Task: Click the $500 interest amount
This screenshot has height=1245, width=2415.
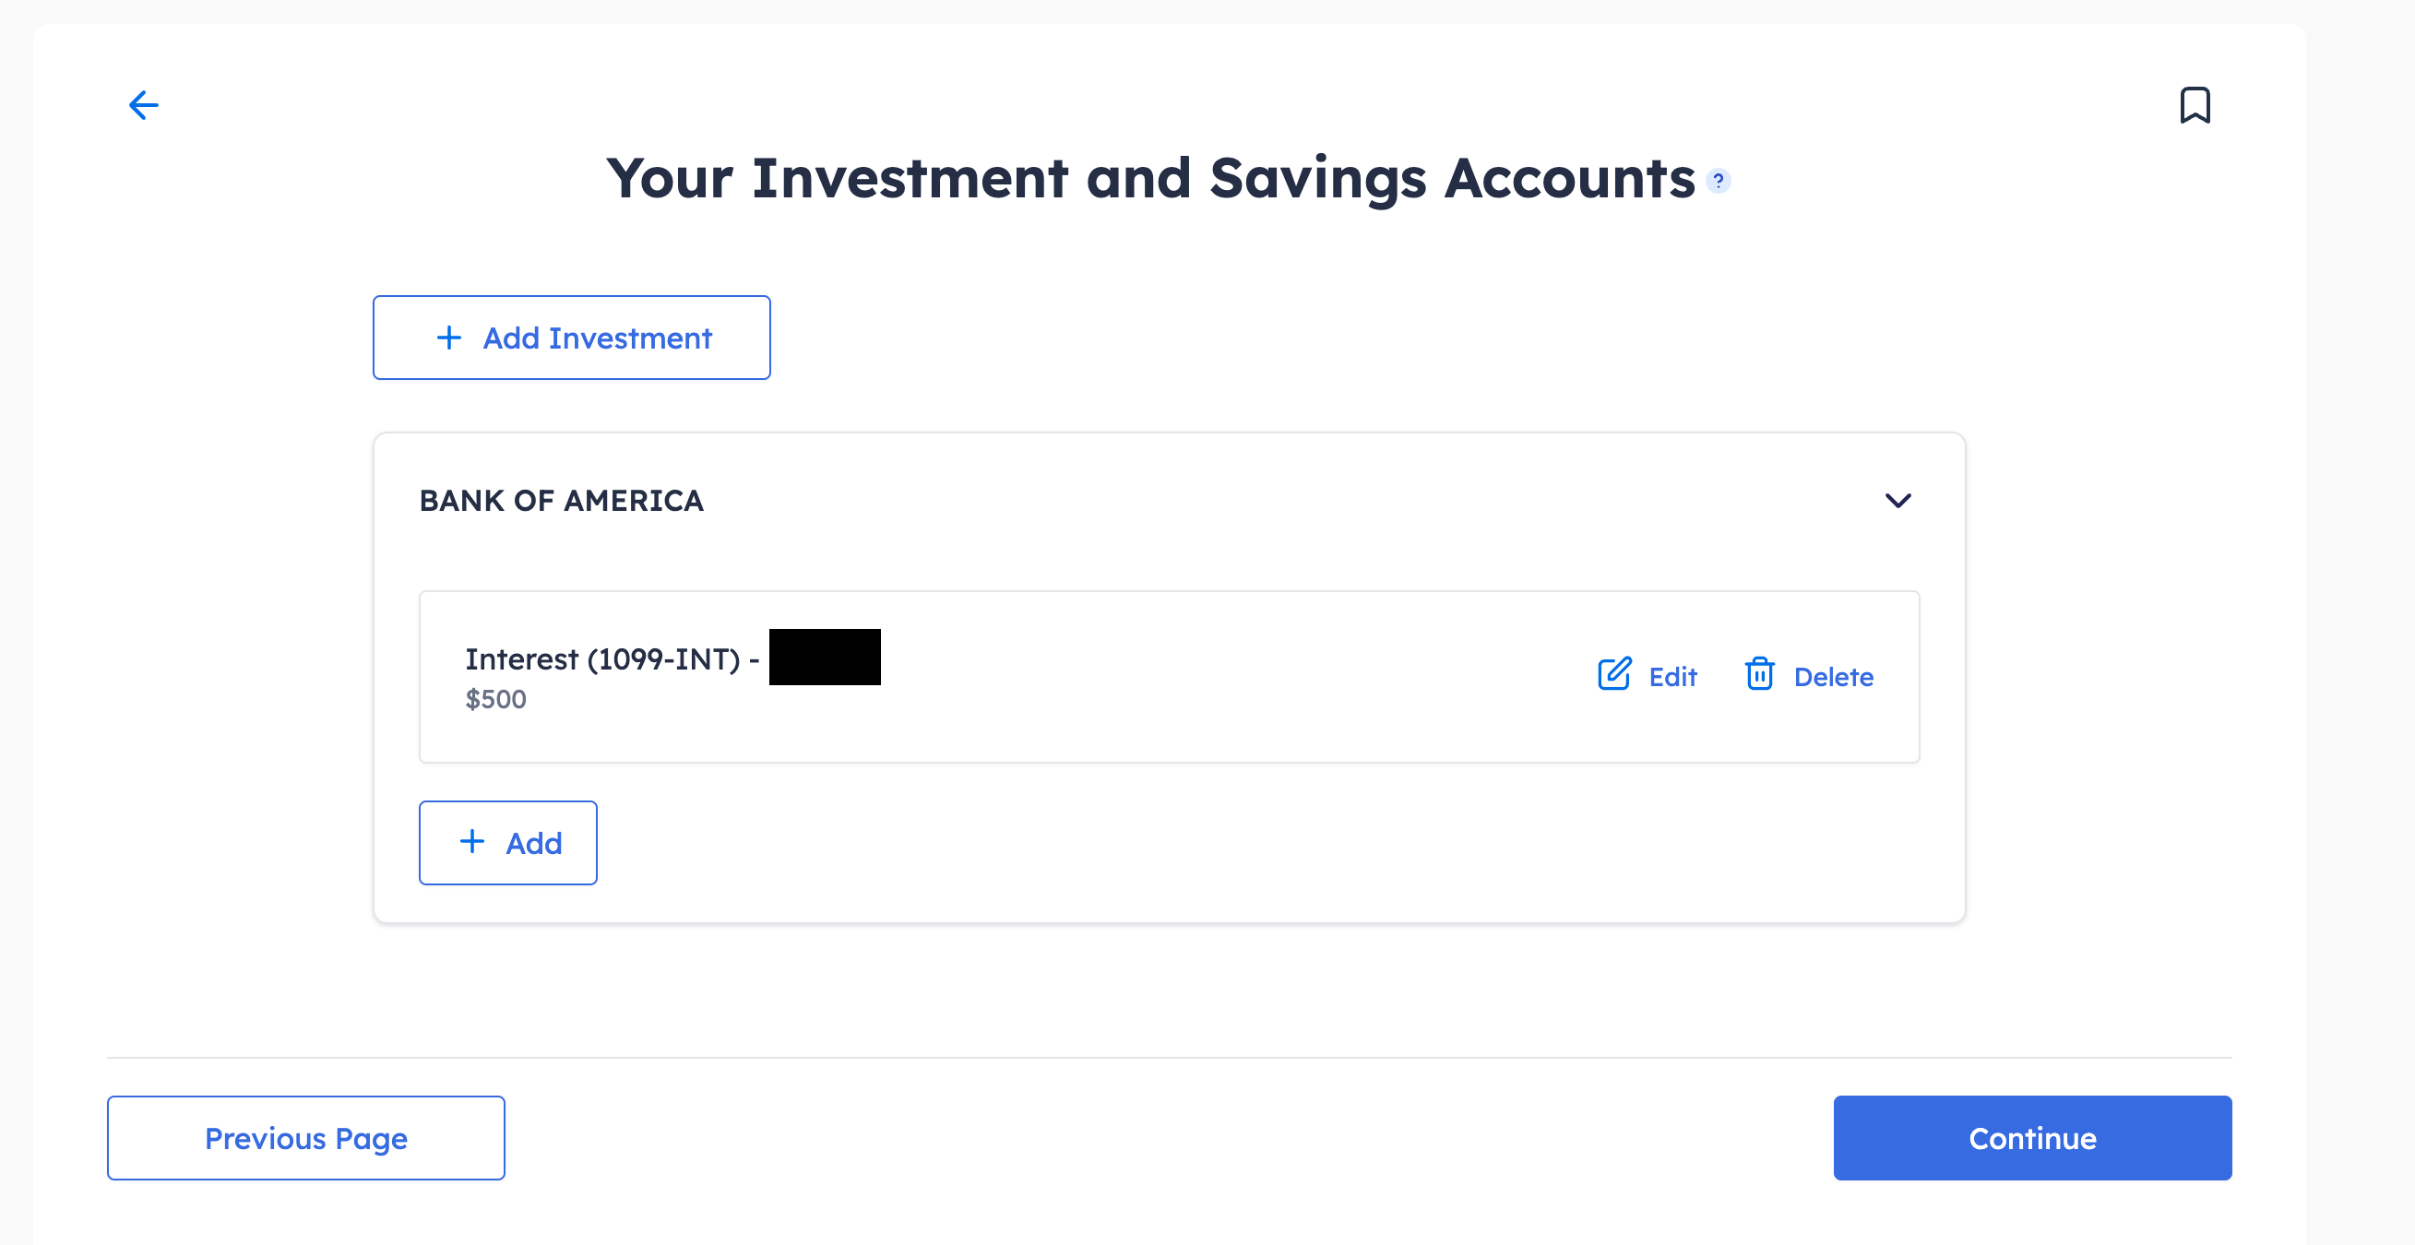Action: tap(496, 699)
